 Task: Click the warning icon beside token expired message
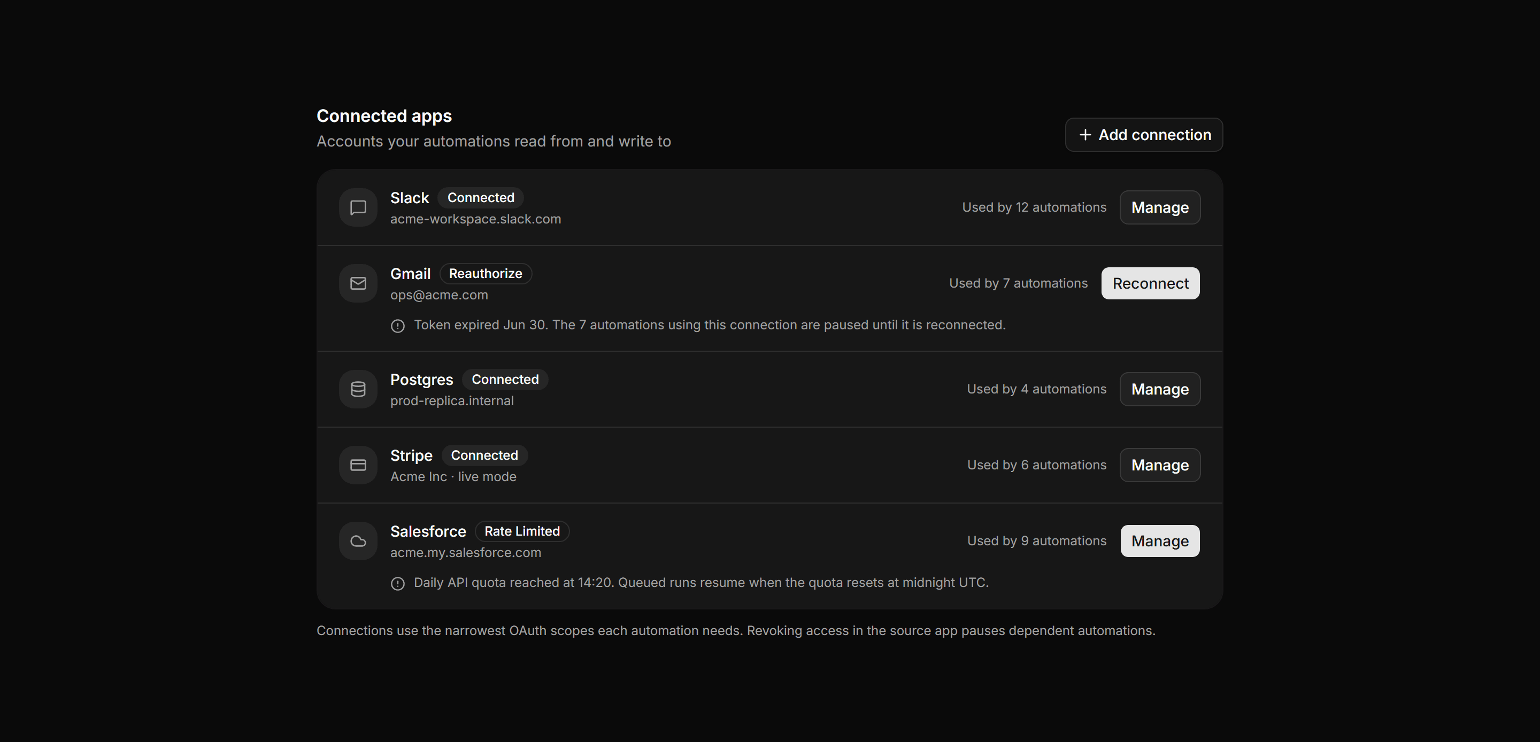397,326
